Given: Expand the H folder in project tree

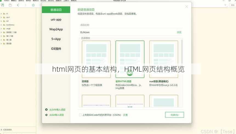Looking at the screenshot, I should (1, 14).
